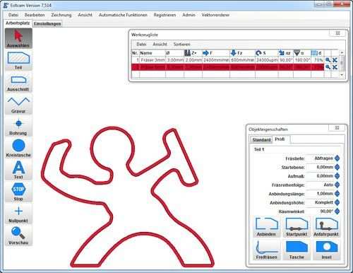Switch to the Profi tab
The image size is (353, 273).
(x=280, y=139)
